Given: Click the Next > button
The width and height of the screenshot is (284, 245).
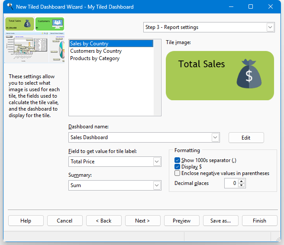Looking at the screenshot, I should click(142, 221).
